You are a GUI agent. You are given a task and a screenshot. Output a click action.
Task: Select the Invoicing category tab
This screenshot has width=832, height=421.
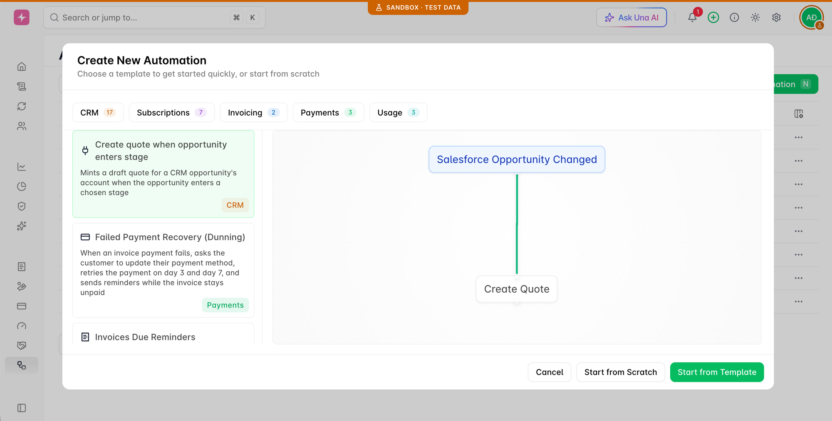254,113
